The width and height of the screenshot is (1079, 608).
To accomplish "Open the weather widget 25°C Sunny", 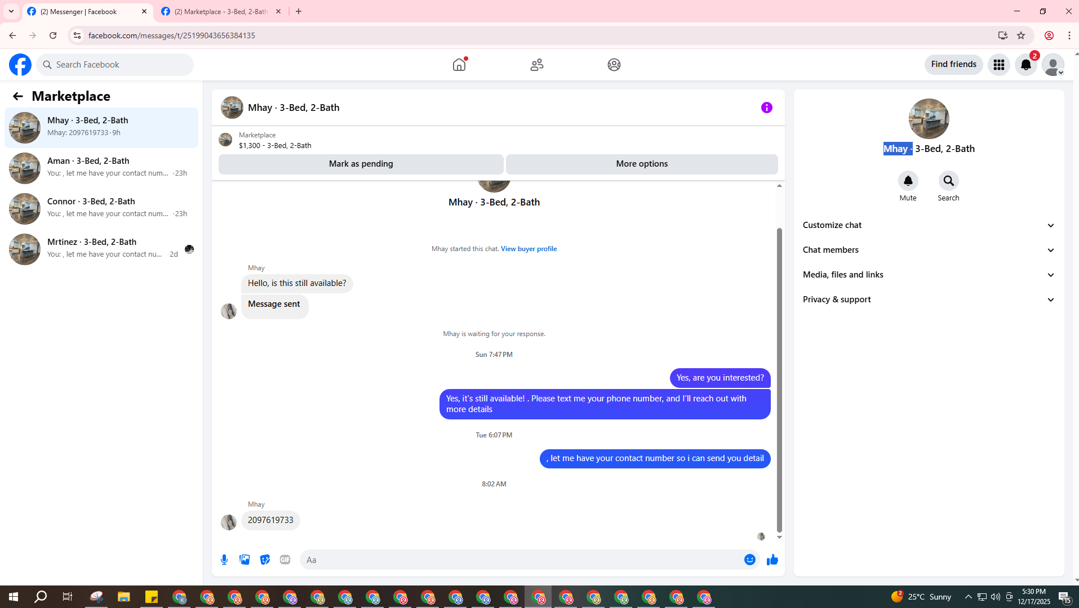I will click(x=921, y=597).
